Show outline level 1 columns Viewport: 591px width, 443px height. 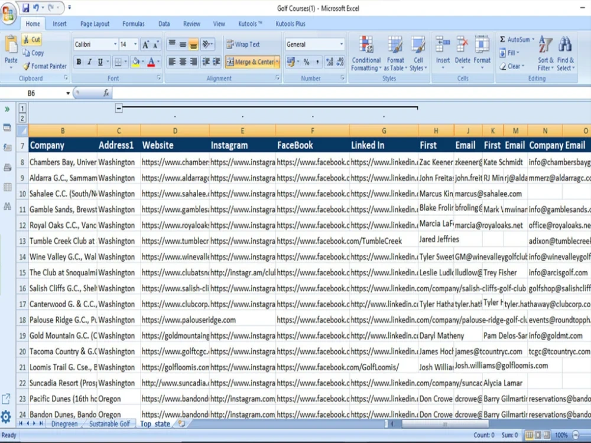[x=22, y=109]
